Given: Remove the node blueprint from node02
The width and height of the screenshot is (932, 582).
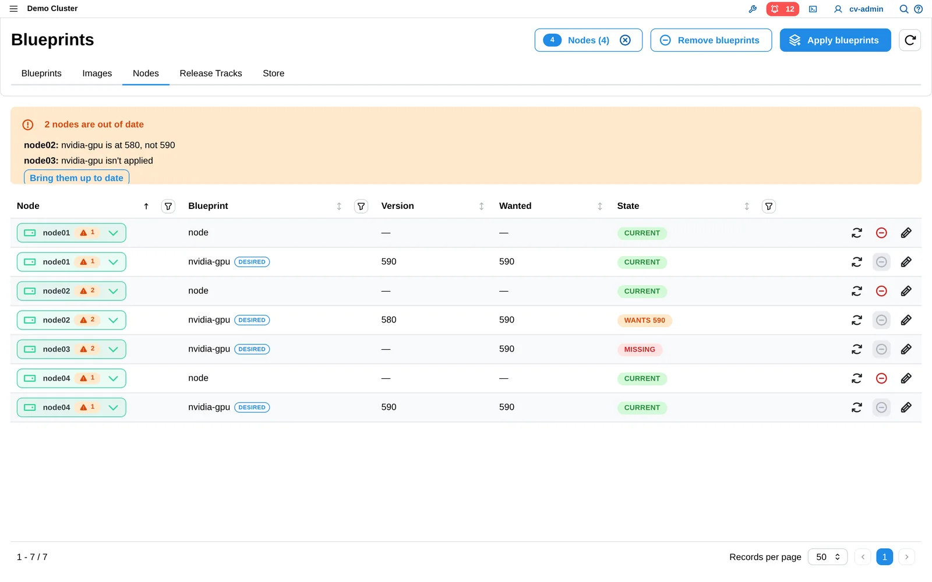Looking at the screenshot, I should [882, 291].
